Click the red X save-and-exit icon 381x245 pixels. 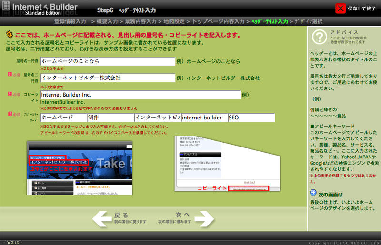click(341, 8)
